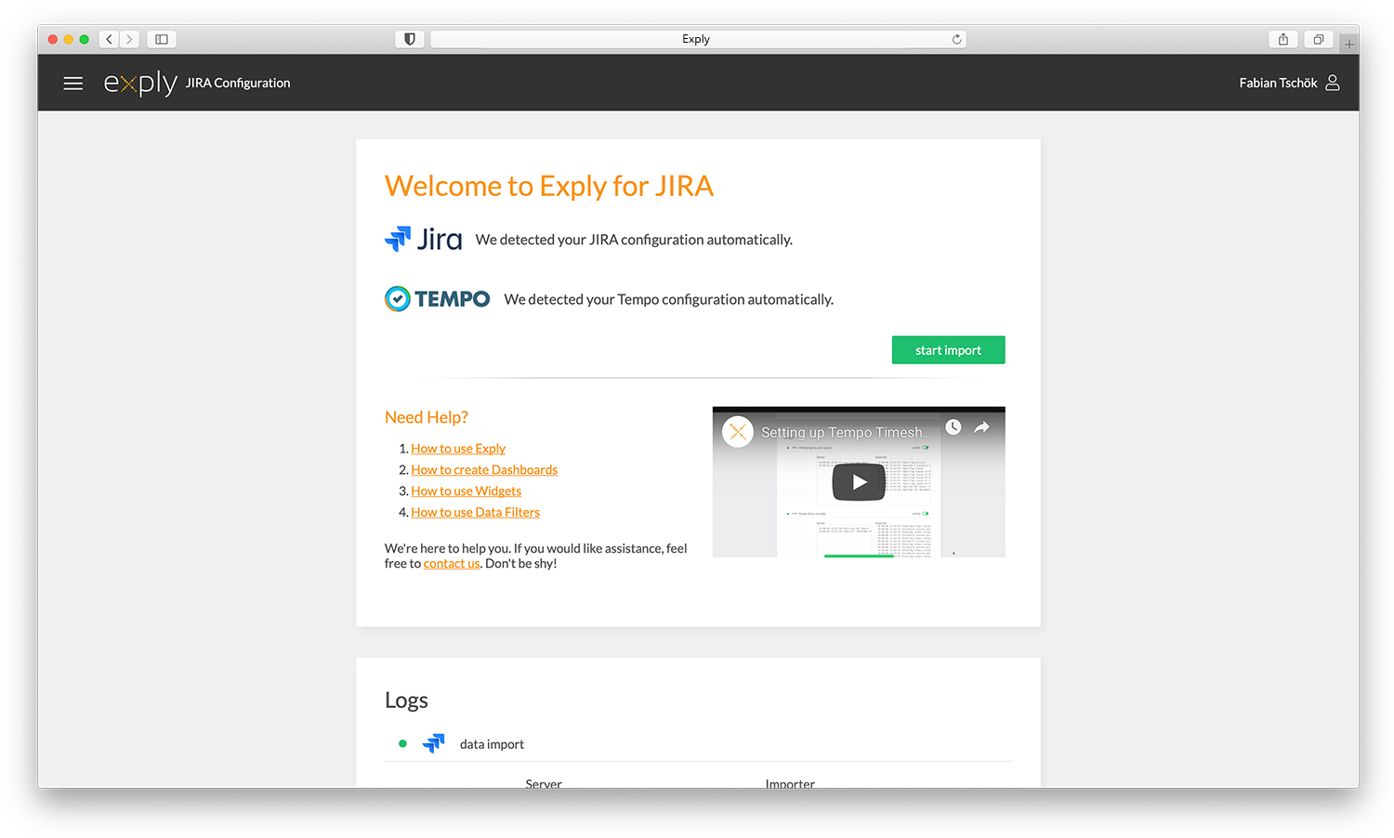The height and width of the screenshot is (838, 1394).
Task: Click the Need Help? heading
Action: pos(427,417)
